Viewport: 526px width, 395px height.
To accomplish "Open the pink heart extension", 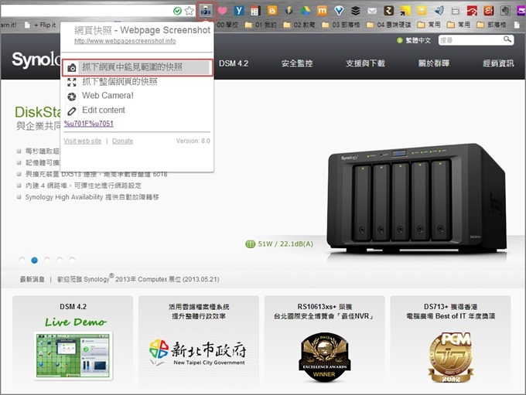I will click(x=222, y=11).
